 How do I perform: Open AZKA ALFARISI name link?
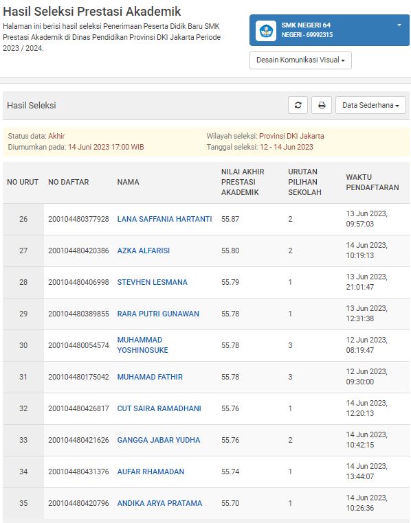[x=143, y=251]
